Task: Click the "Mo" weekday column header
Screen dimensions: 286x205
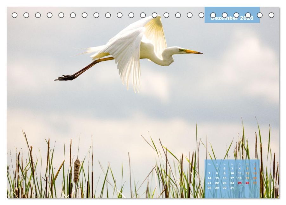Action: pyautogui.click(x=209, y=164)
